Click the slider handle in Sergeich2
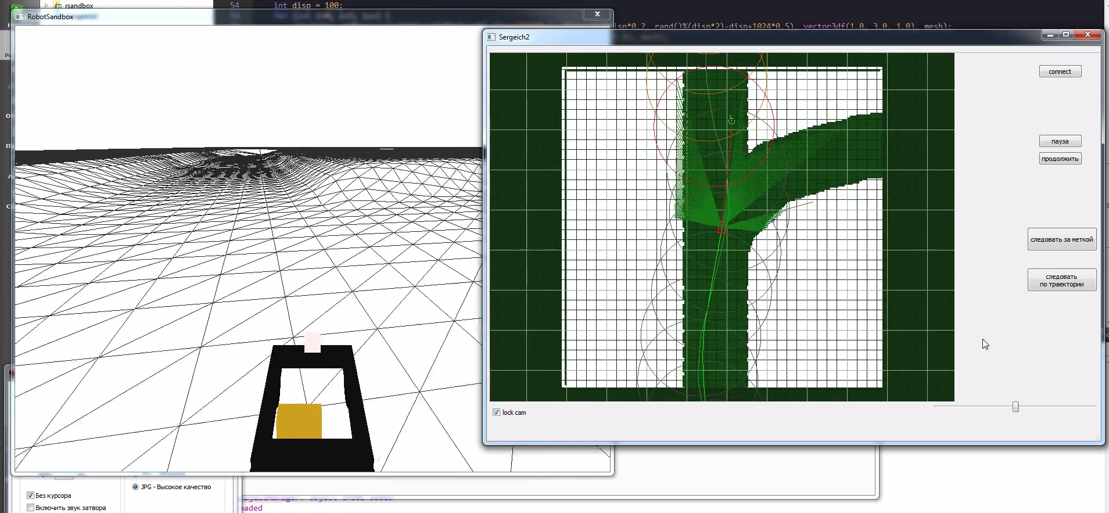Viewport: 1109px width, 513px height. (x=1015, y=407)
